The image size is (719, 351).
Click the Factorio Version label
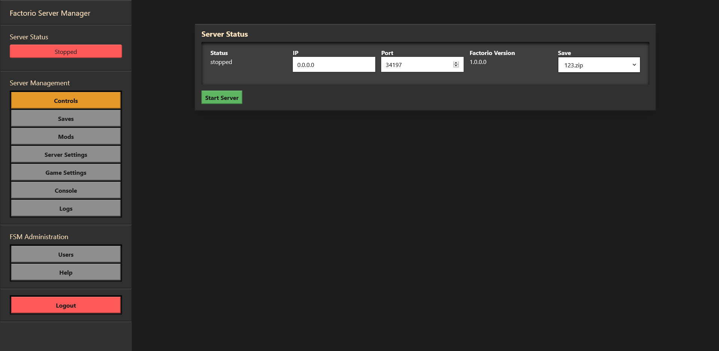coord(492,53)
